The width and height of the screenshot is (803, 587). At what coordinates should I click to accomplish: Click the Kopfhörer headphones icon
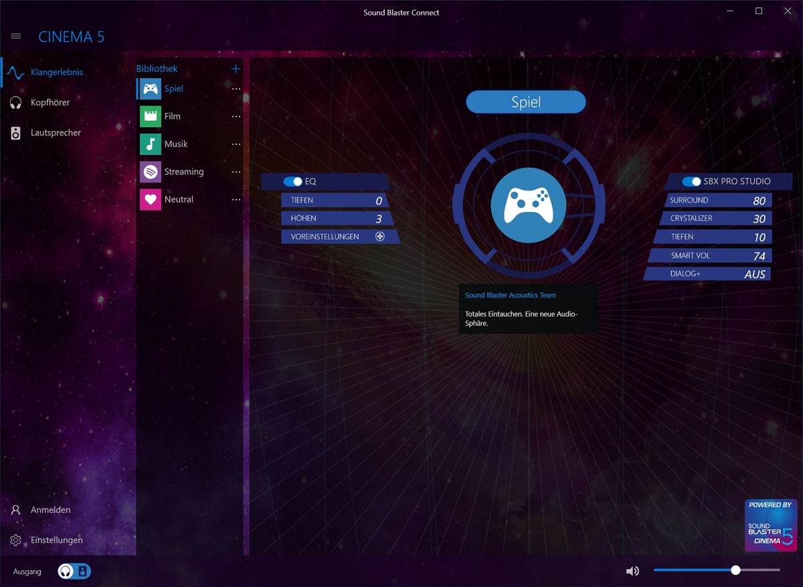pos(16,102)
